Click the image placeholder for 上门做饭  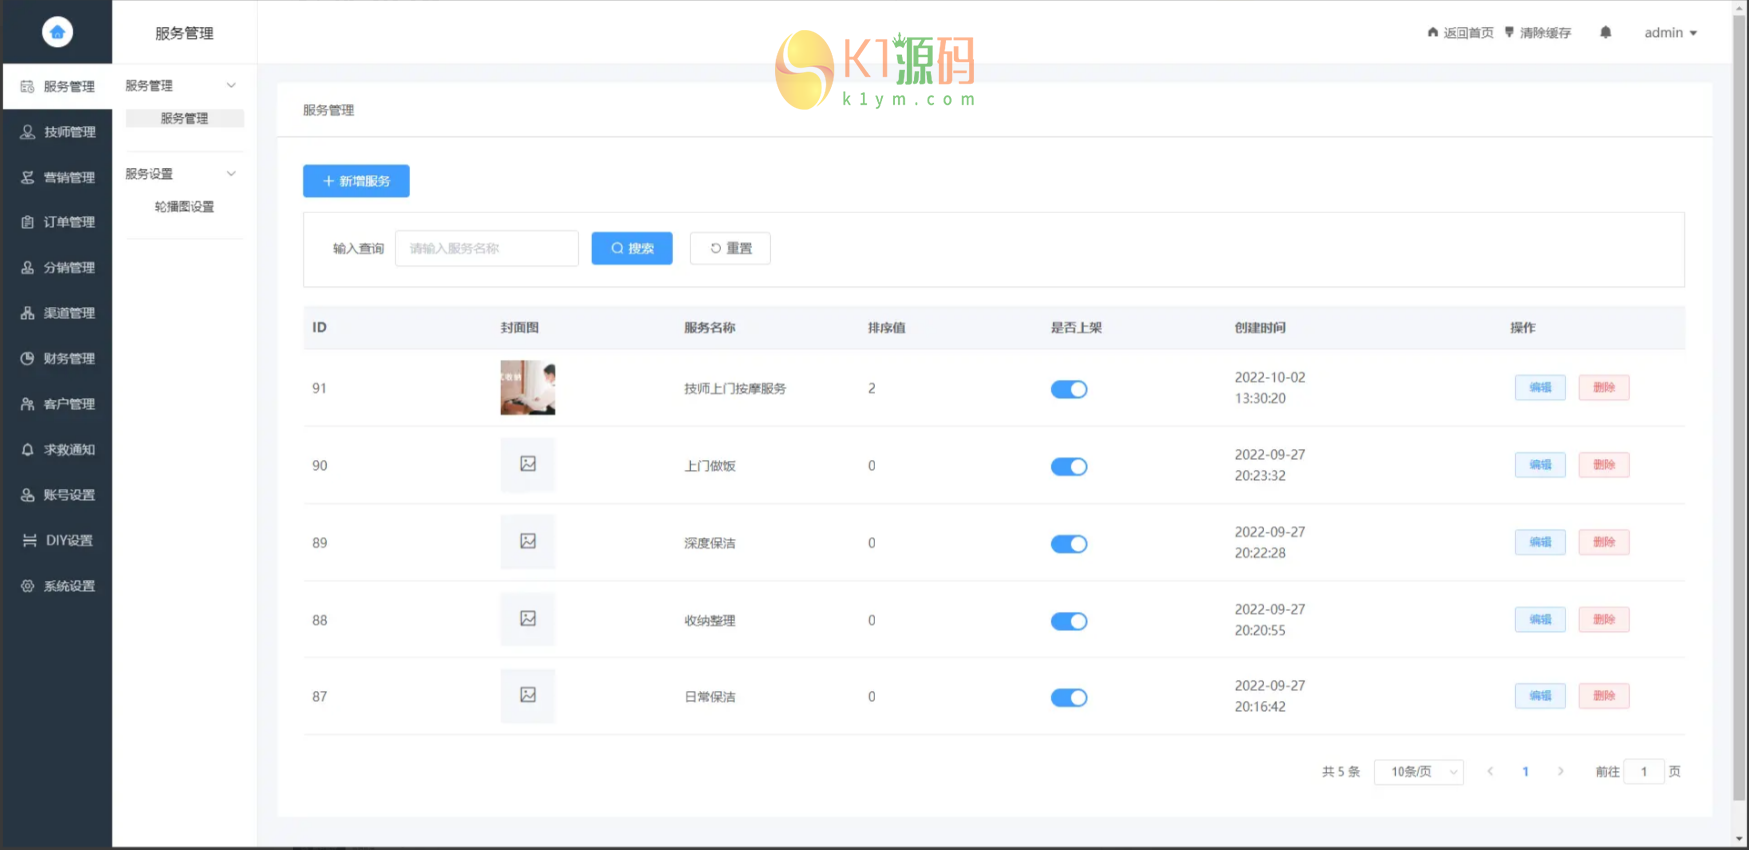pyautogui.click(x=528, y=465)
